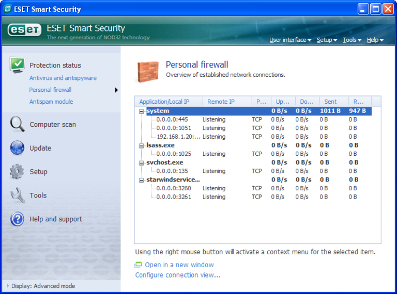
Task: Click Open in a new window link
Action: 179,265
